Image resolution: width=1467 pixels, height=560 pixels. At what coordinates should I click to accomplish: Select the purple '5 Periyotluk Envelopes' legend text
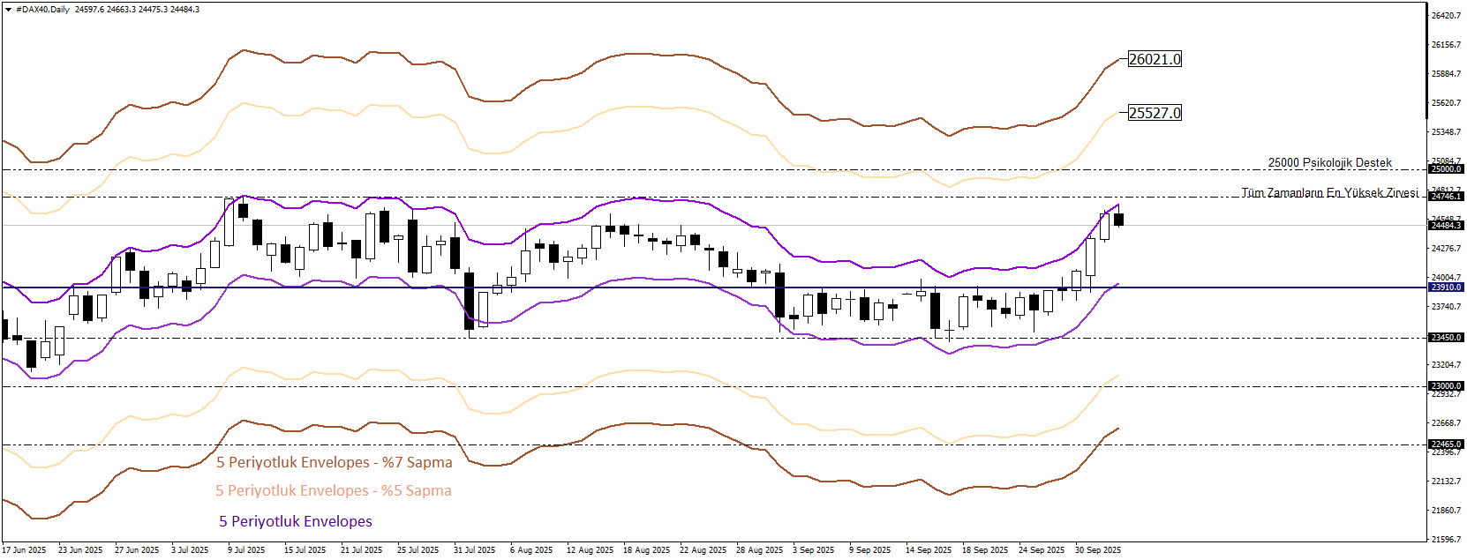coord(296,521)
